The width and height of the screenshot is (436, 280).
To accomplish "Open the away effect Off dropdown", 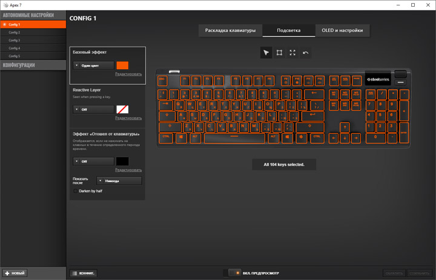I will [x=93, y=161].
